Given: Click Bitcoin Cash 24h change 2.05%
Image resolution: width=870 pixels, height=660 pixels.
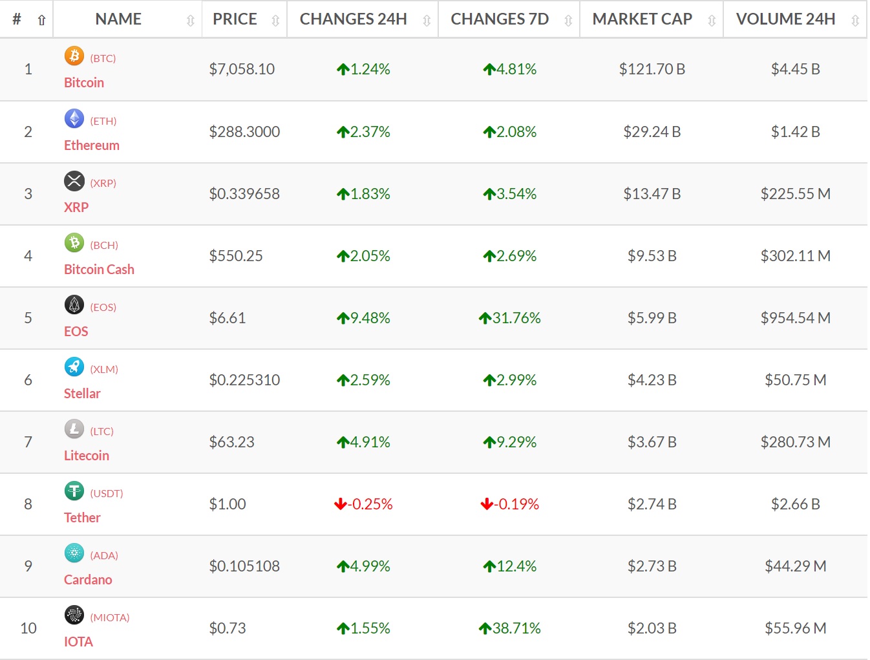Looking at the screenshot, I should coord(363,256).
